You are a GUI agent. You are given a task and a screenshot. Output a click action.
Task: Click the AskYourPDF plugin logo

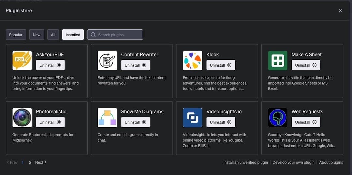[22, 60]
